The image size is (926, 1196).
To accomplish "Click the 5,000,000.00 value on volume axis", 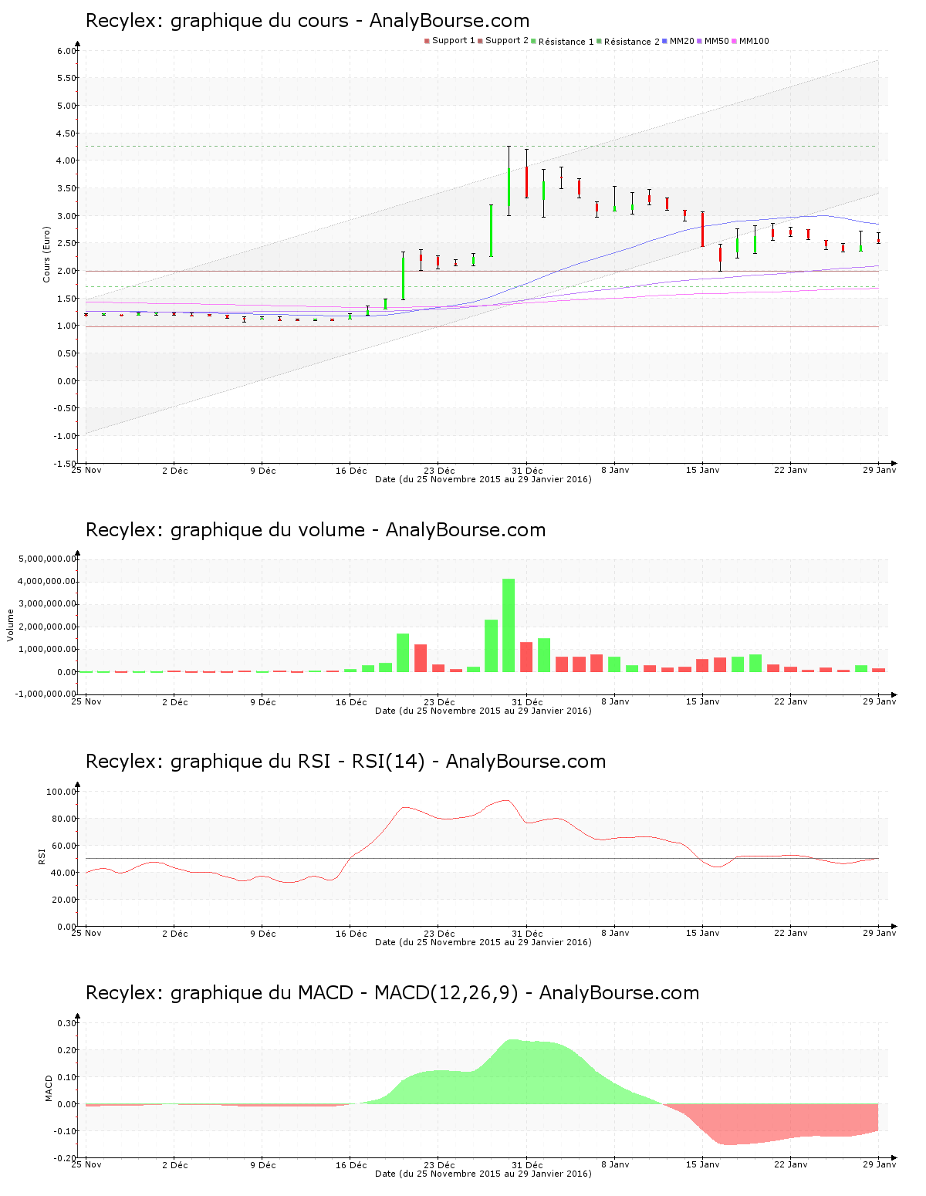I will point(47,559).
